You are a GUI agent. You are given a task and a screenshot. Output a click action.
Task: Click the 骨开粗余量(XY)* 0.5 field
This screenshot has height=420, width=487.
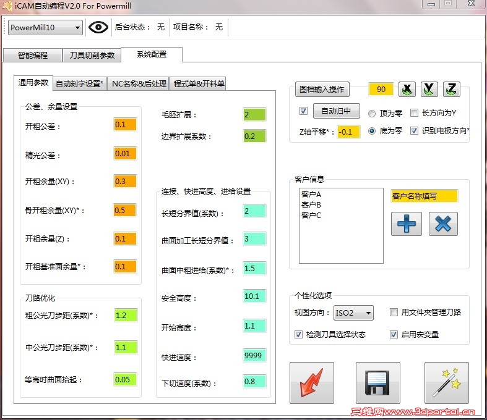click(125, 211)
